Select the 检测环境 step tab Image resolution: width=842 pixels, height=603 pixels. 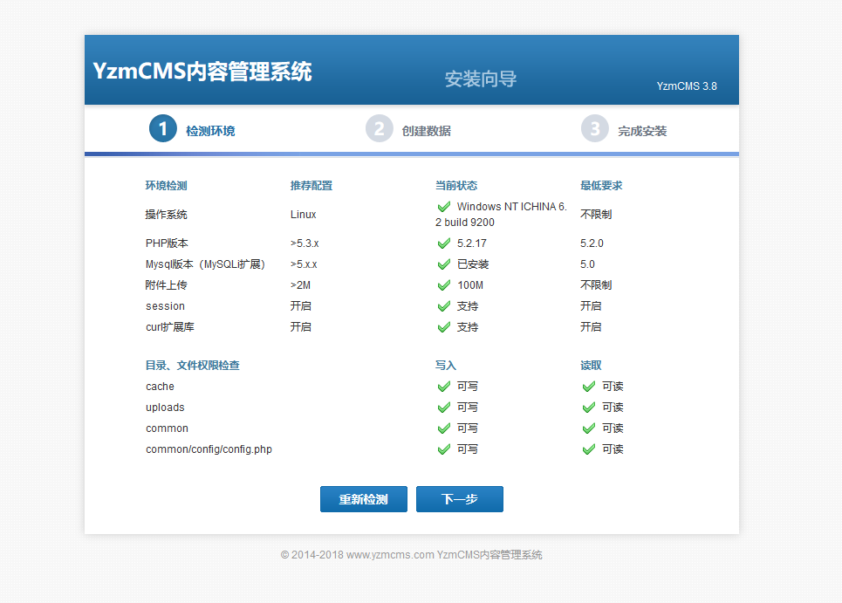click(210, 131)
